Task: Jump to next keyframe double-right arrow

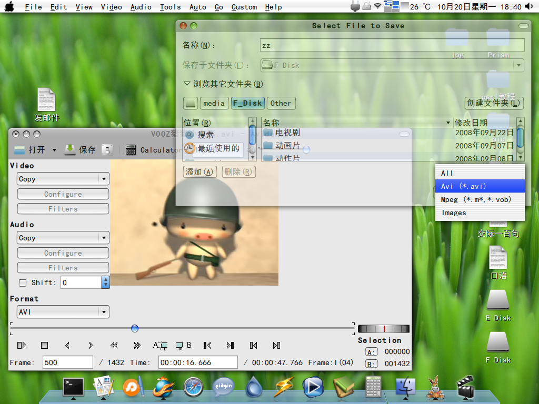Action: [137, 345]
